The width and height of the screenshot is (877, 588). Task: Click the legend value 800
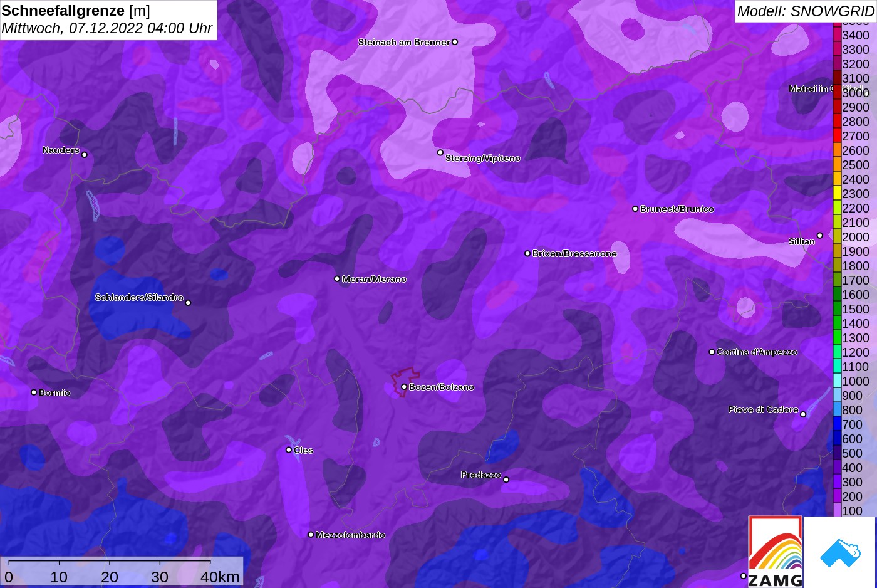(853, 410)
